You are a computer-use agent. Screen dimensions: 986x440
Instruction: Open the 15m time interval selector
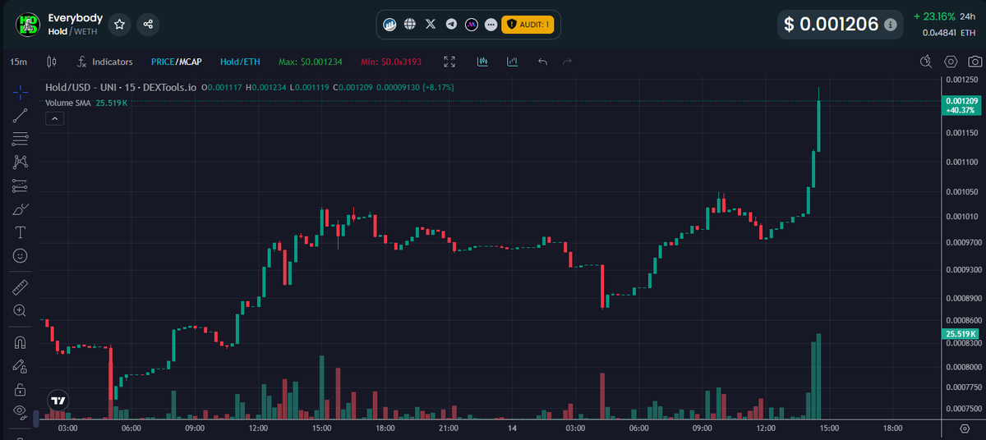(18, 62)
